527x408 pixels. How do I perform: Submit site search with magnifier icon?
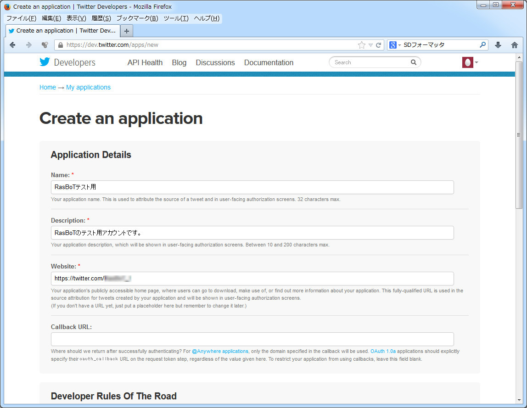point(414,62)
